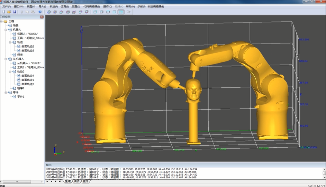The image size is (326, 187).
Task: Click the blue Help question-mark icon
Action: coord(40,12)
